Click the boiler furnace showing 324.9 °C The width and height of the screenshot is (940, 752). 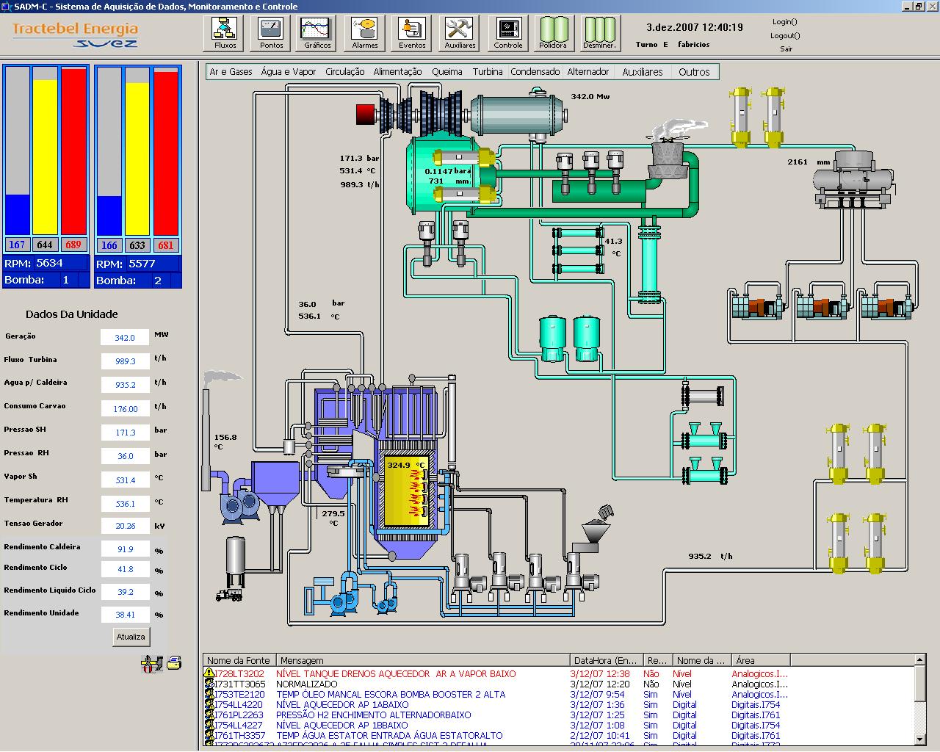tap(405, 491)
